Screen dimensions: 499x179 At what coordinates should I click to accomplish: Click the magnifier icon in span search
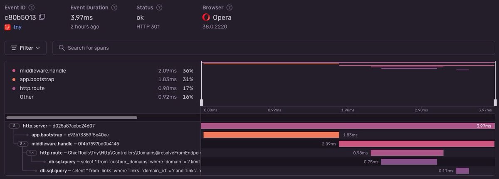pyautogui.click(x=62, y=48)
